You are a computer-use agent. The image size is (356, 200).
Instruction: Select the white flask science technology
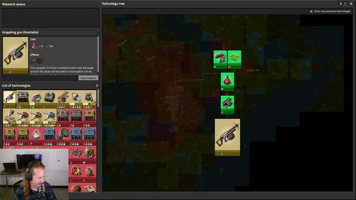(x=36, y=136)
